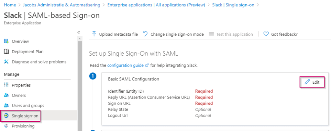Go to Home breadcrumb
331x131 pixels.
point(10,5)
